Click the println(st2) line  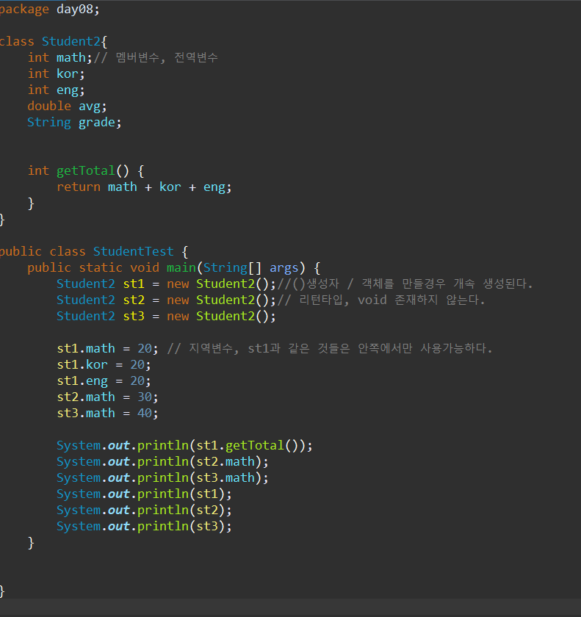[x=144, y=510]
